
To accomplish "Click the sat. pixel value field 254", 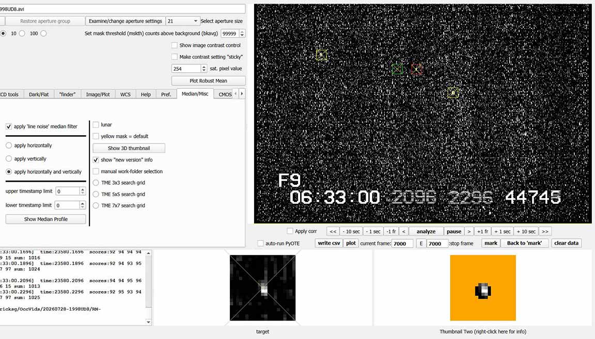I will coord(186,69).
